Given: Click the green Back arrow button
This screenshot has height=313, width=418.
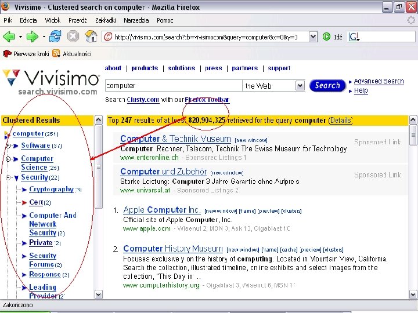Looking at the screenshot, I should pos(9,37).
